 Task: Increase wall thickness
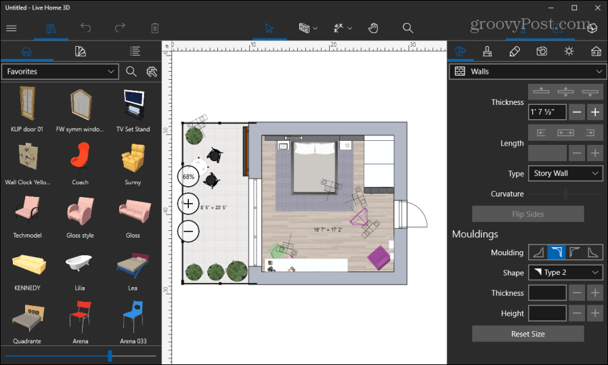(x=595, y=112)
